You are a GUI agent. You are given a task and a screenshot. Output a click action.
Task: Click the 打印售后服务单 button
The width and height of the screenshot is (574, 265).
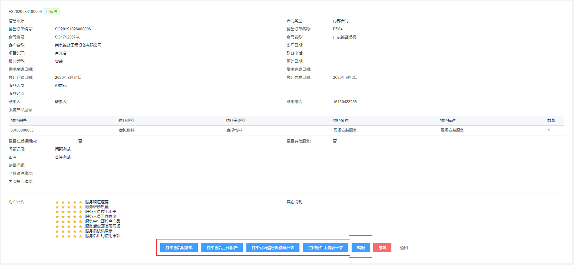[179, 248]
